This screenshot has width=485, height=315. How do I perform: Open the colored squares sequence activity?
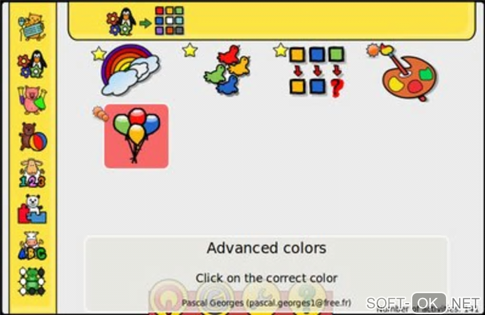coord(317,71)
